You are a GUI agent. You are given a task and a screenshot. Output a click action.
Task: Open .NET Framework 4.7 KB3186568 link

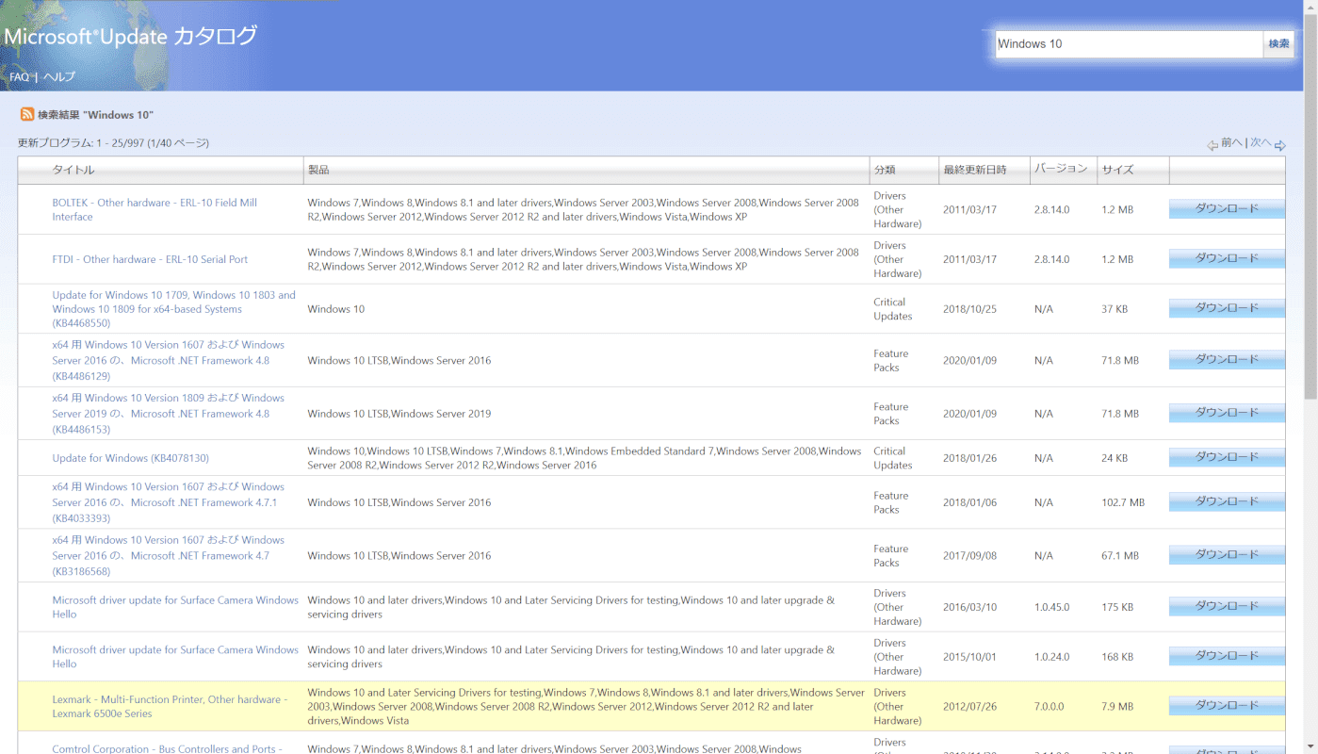[x=169, y=555]
